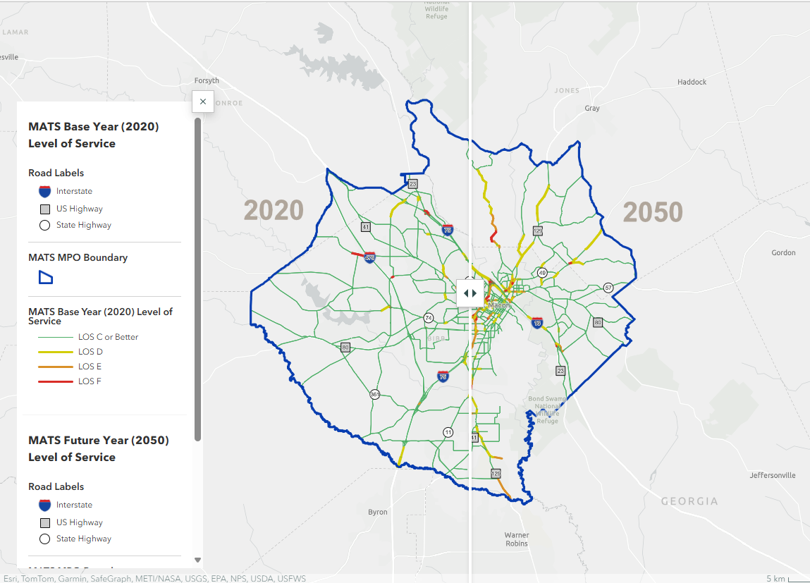This screenshot has height=583, width=810.
Task: Click the I-16 interstate shield near Macon
Action: click(x=537, y=324)
